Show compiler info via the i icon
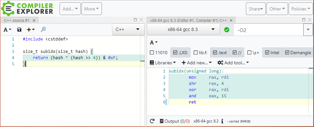Viewport: 314px width, 127px height. click(x=222, y=121)
